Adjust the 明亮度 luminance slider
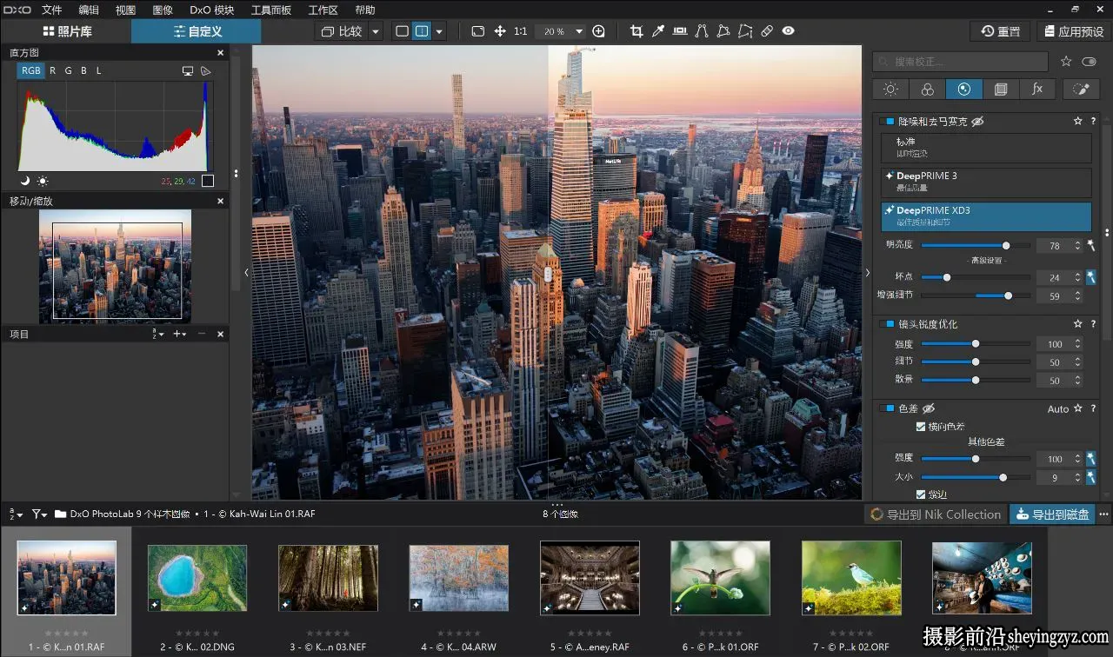1113x657 pixels. coord(975,246)
